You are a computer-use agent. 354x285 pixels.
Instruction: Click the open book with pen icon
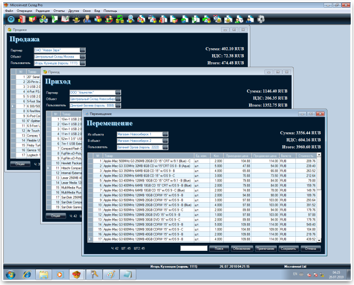point(65,19)
